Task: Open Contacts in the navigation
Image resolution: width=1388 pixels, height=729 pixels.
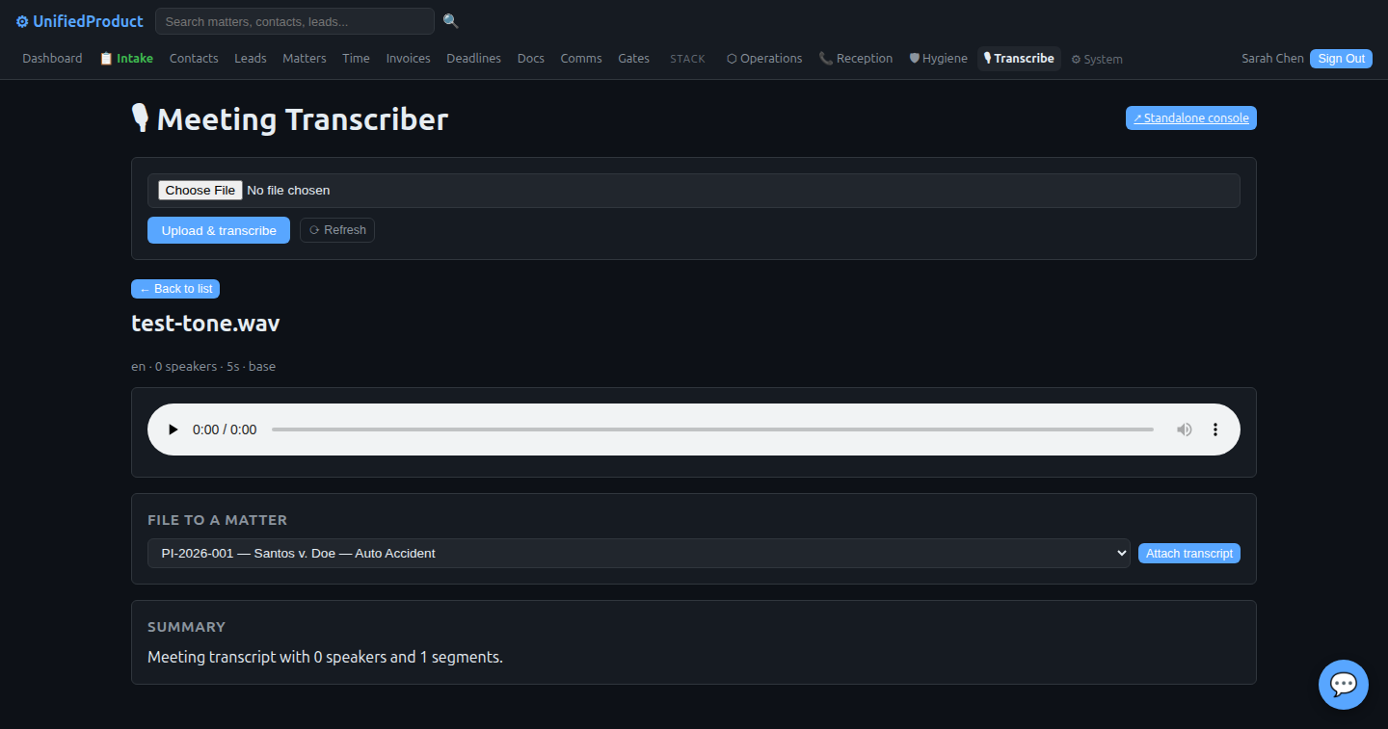Action: [194, 59]
